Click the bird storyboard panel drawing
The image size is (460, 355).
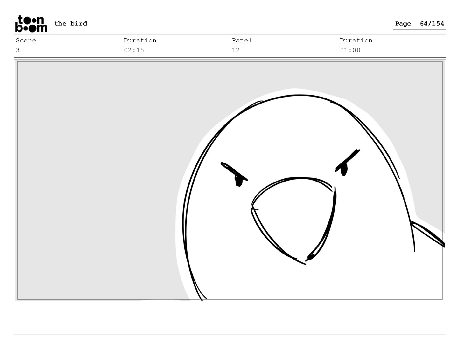[x=230, y=181]
